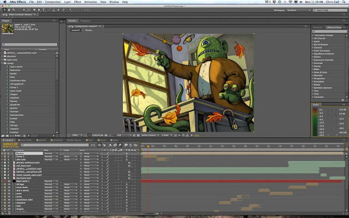
Task: Click the flowchart view icon in viewer footer
Action: tap(187, 135)
